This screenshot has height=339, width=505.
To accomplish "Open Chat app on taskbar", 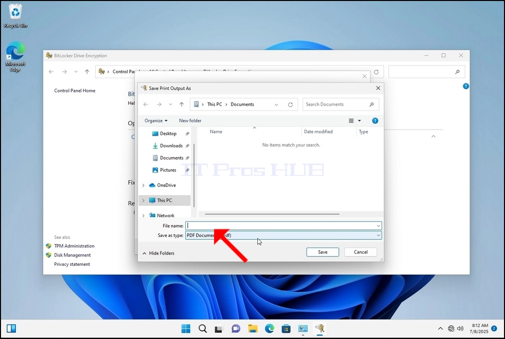I will (x=236, y=329).
